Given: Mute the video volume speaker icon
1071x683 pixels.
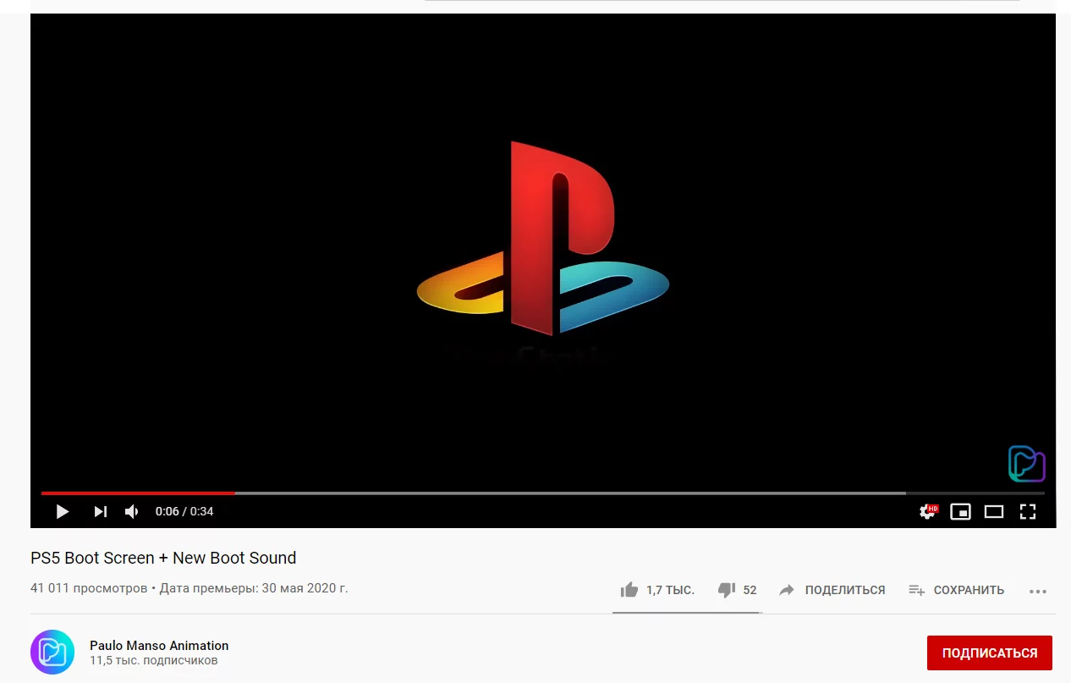Looking at the screenshot, I should point(132,511).
